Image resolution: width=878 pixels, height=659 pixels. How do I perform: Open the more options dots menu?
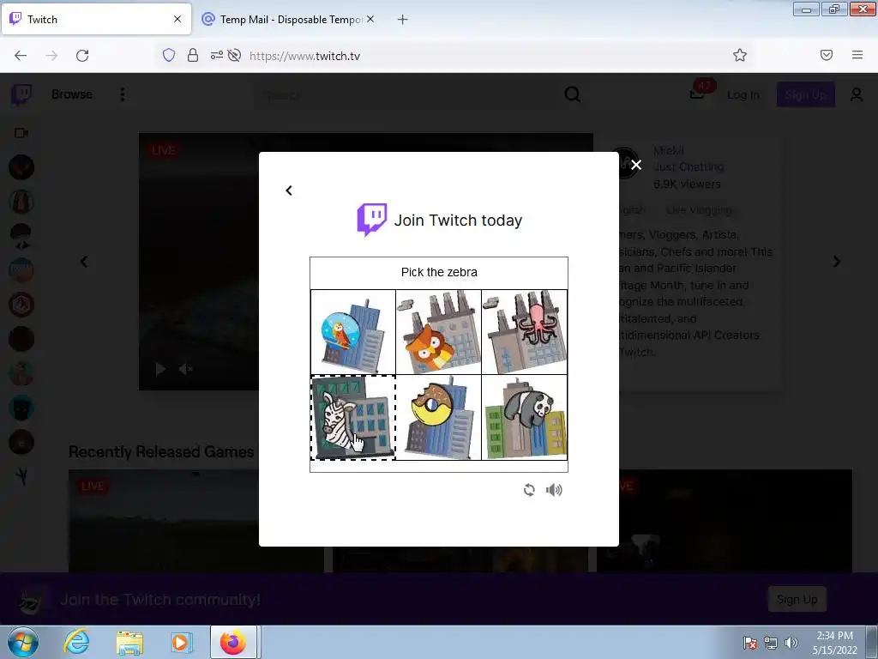coord(122,94)
